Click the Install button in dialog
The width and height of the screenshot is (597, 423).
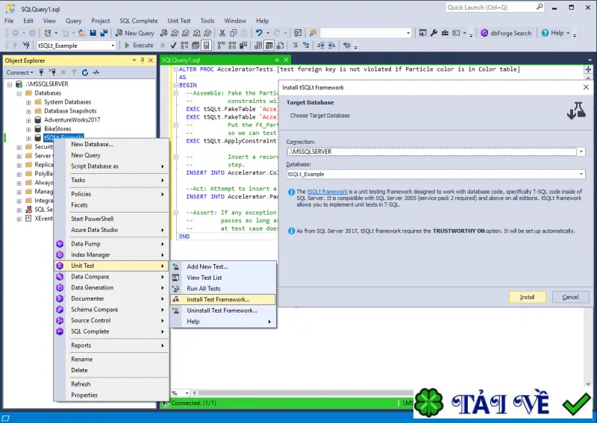[x=528, y=297]
